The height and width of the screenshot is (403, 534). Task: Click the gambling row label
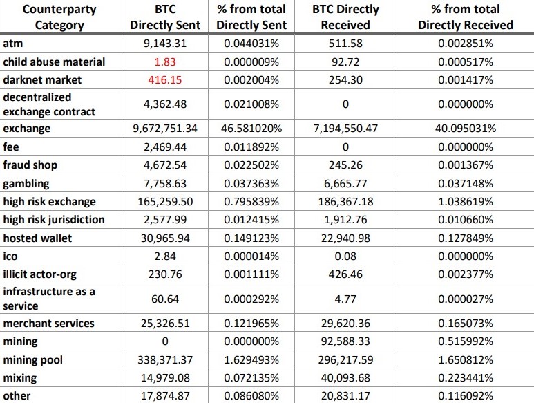point(26,184)
